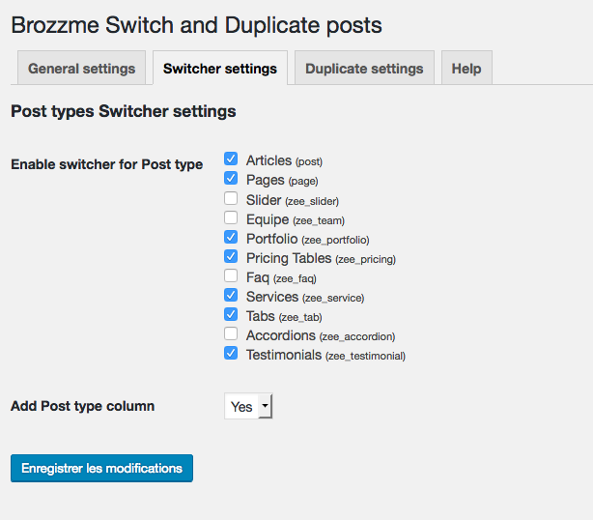Enable switcher for Equipe (zee_team)
Viewport: 593px width, 520px height.
coord(231,218)
